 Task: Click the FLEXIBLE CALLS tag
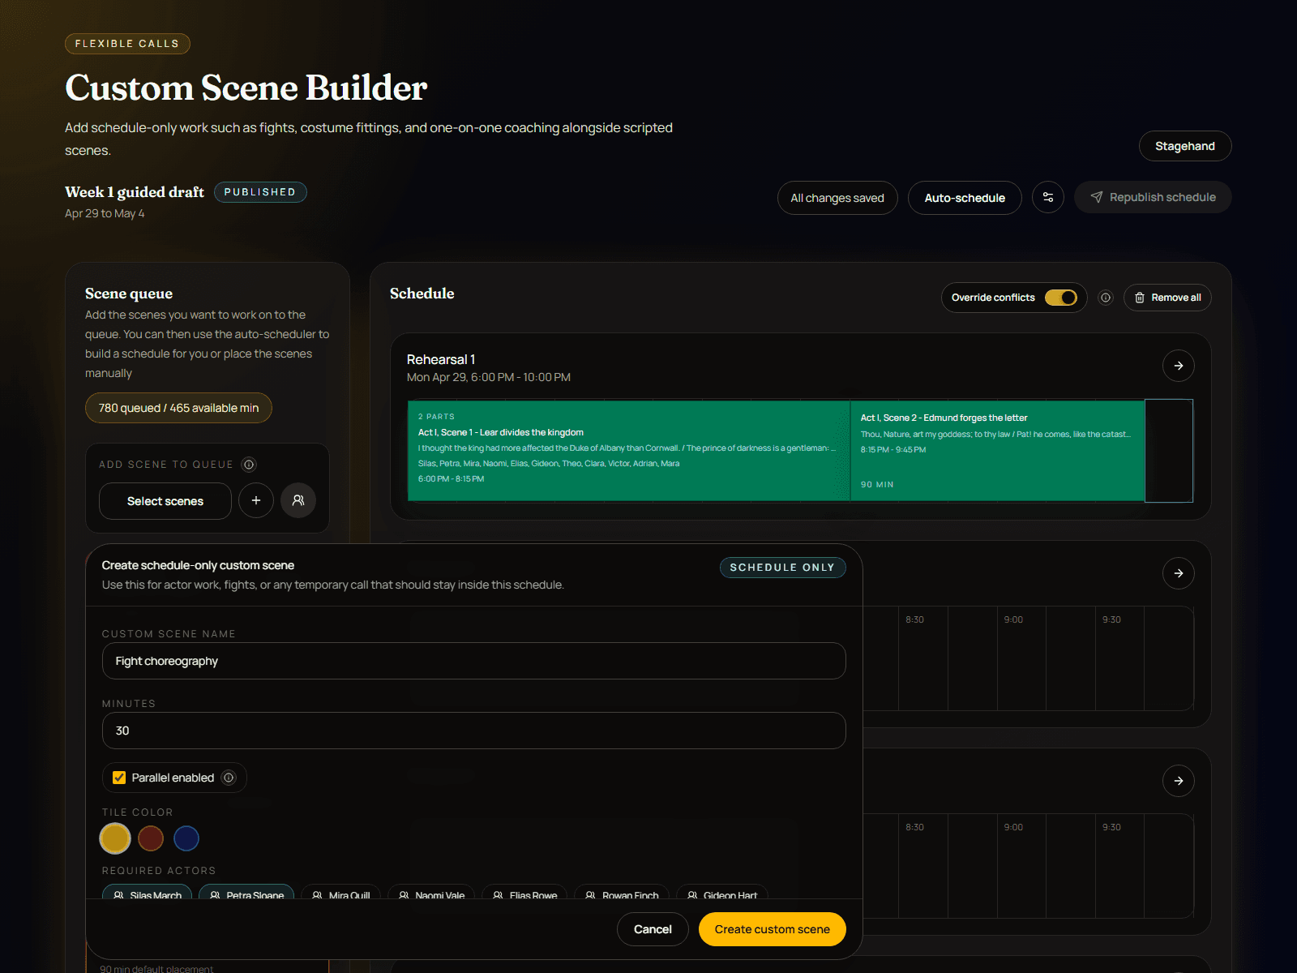[x=127, y=44]
